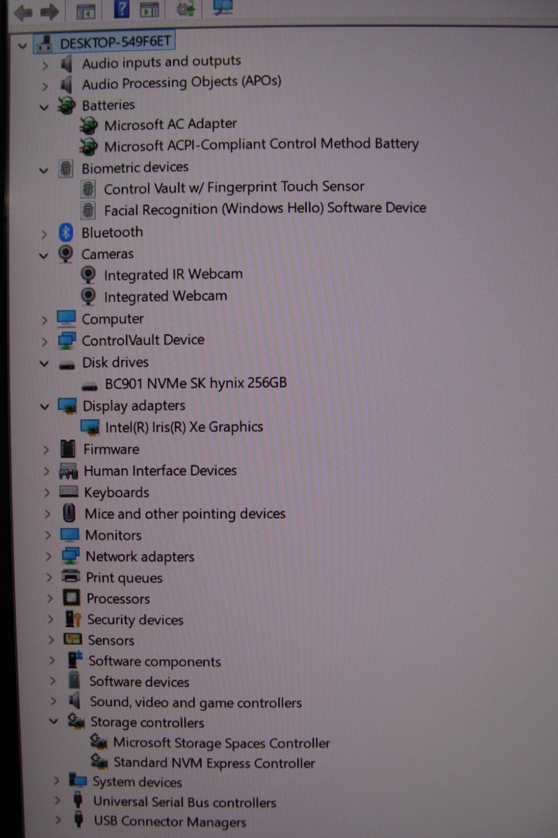
Task: Click the Keyboards category icon
Action: click(x=69, y=491)
